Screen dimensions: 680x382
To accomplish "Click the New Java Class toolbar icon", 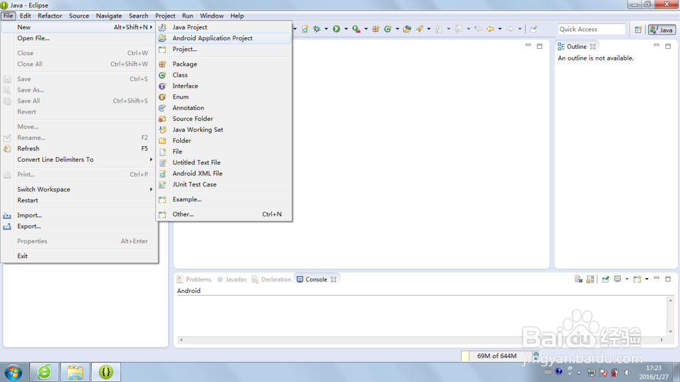I will click(x=388, y=29).
